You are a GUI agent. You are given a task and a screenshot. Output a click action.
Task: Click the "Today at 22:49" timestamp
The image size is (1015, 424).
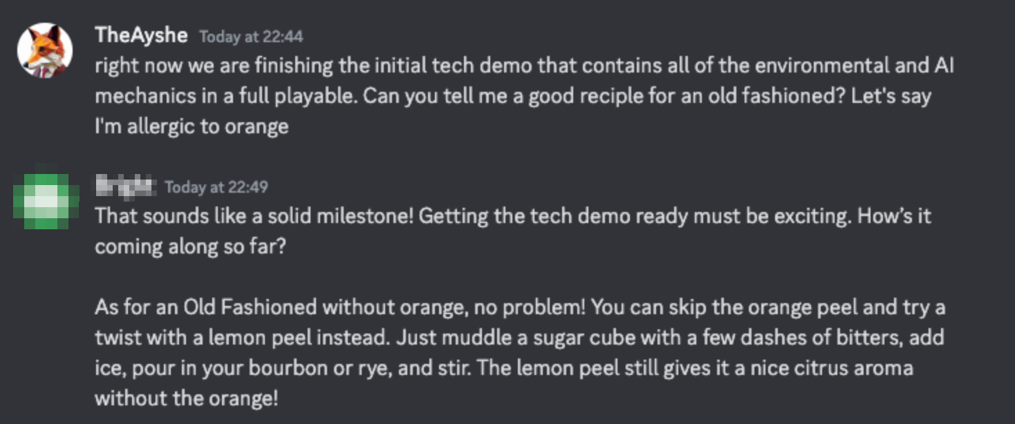pos(216,187)
